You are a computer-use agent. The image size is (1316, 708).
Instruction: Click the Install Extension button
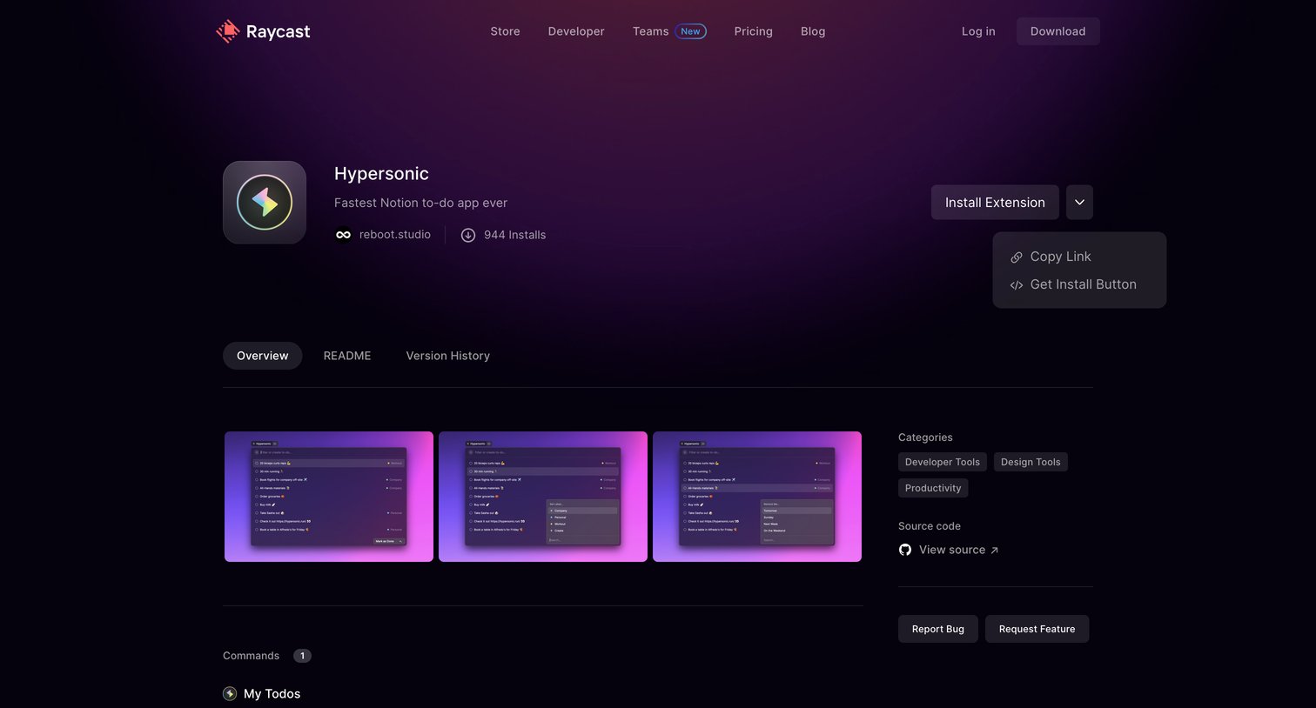pos(995,203)
